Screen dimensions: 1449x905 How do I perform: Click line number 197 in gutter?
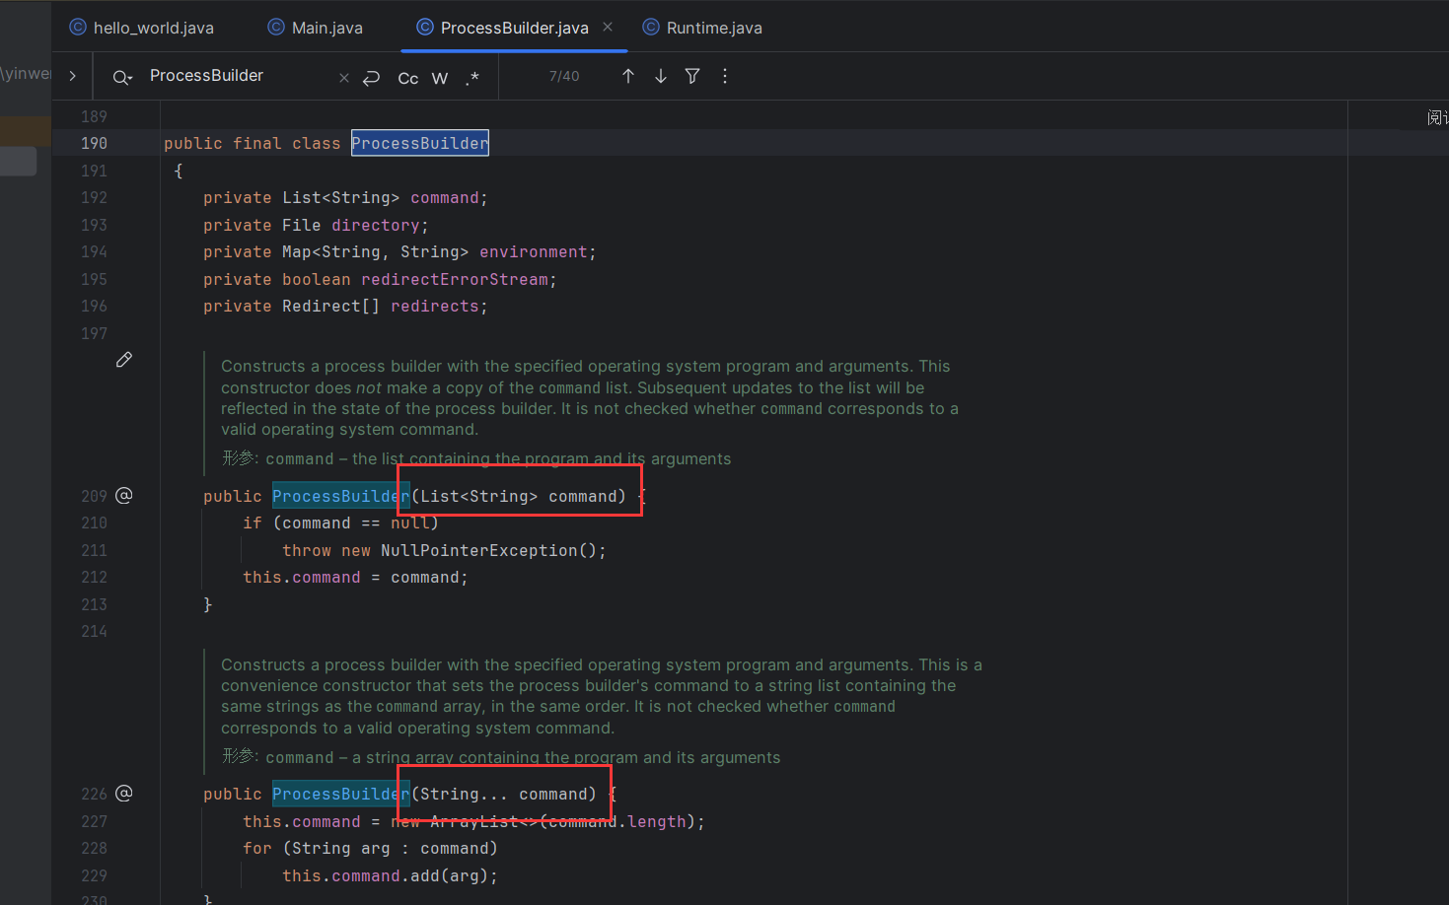pyautogui.click(x=94, y=333)
